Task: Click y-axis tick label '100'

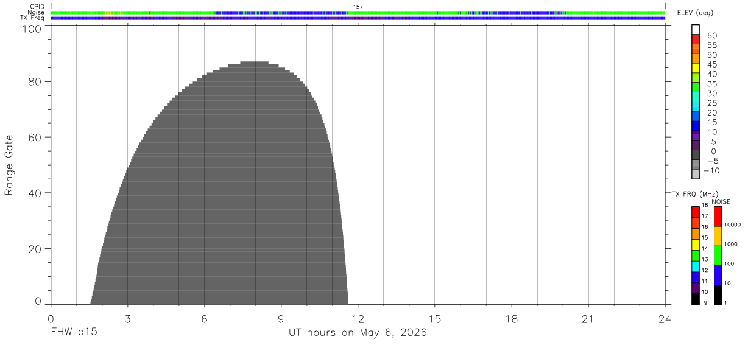Action: [32, 29]
